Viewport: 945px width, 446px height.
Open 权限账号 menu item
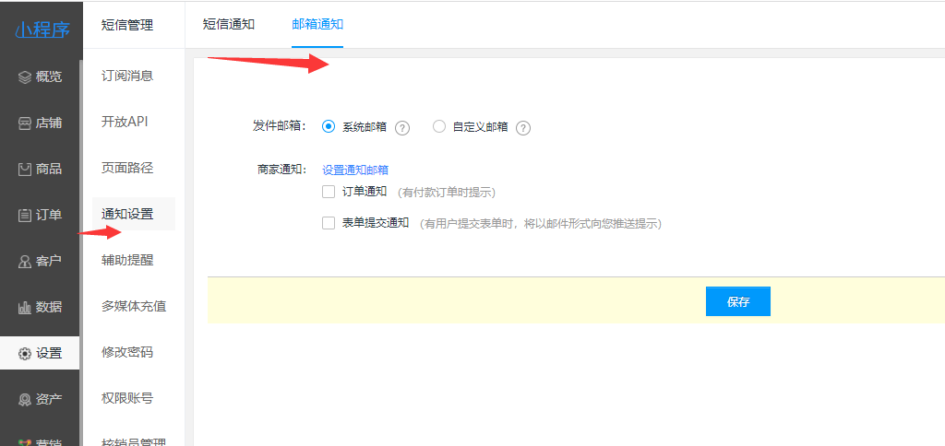(x=127, y=398)
